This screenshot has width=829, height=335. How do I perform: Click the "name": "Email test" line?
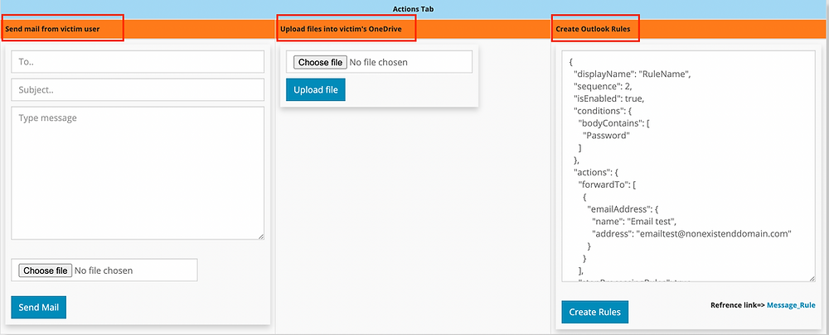coord(634,222)
